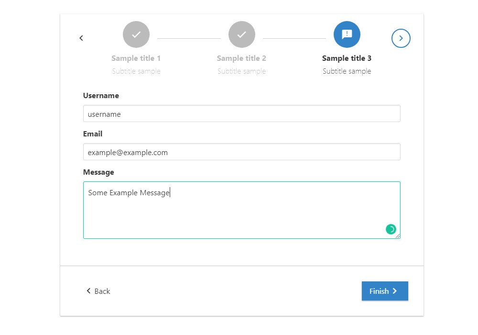Select the step 2 checkmark circle
The image size is (478, 335).
coord(241,34)
